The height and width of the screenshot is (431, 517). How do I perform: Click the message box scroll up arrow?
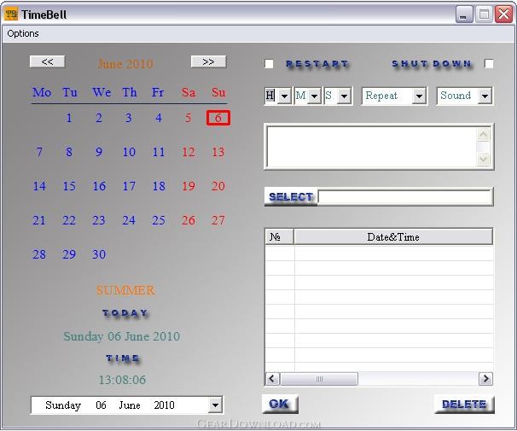(483, 134)
